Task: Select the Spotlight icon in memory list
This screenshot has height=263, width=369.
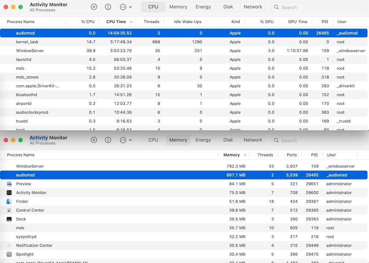Action: pos(9,254)
